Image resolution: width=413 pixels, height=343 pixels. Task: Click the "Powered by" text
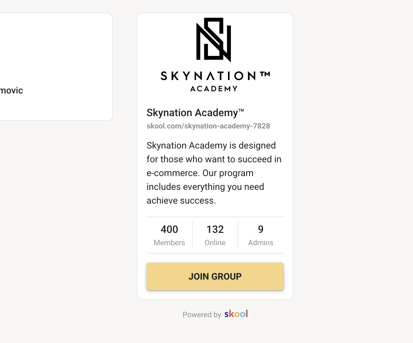[x=202, y=315]
